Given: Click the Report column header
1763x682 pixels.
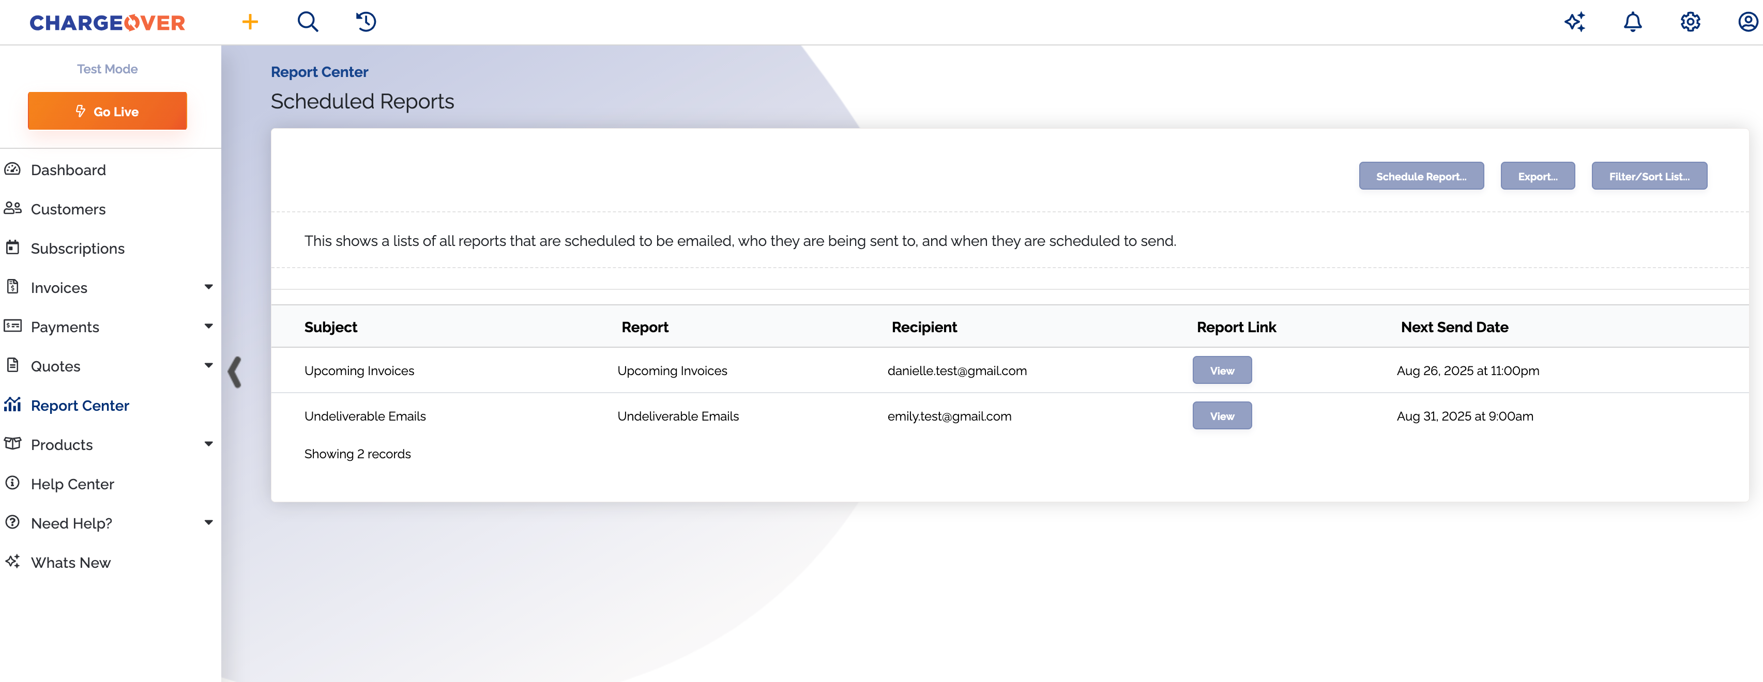Looking at the screenshot, I should (x=645, y=327).
